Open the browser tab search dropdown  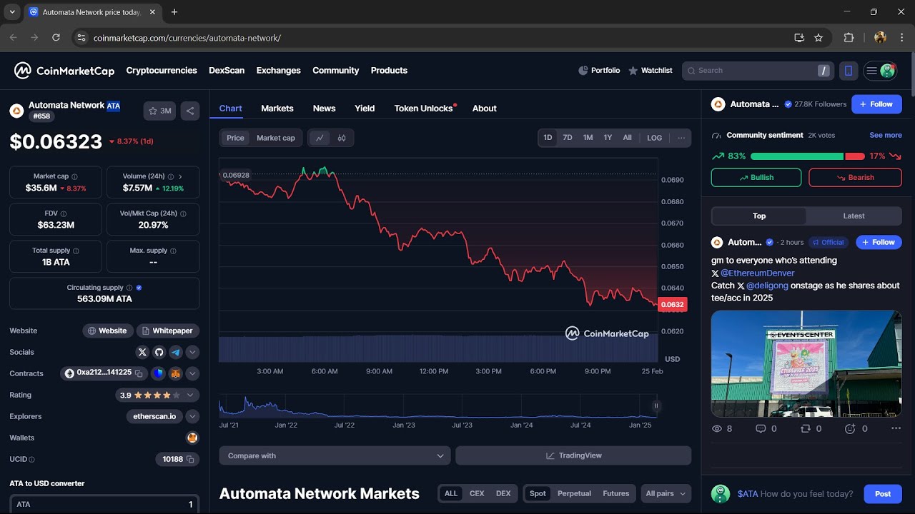tap(11, 12)
